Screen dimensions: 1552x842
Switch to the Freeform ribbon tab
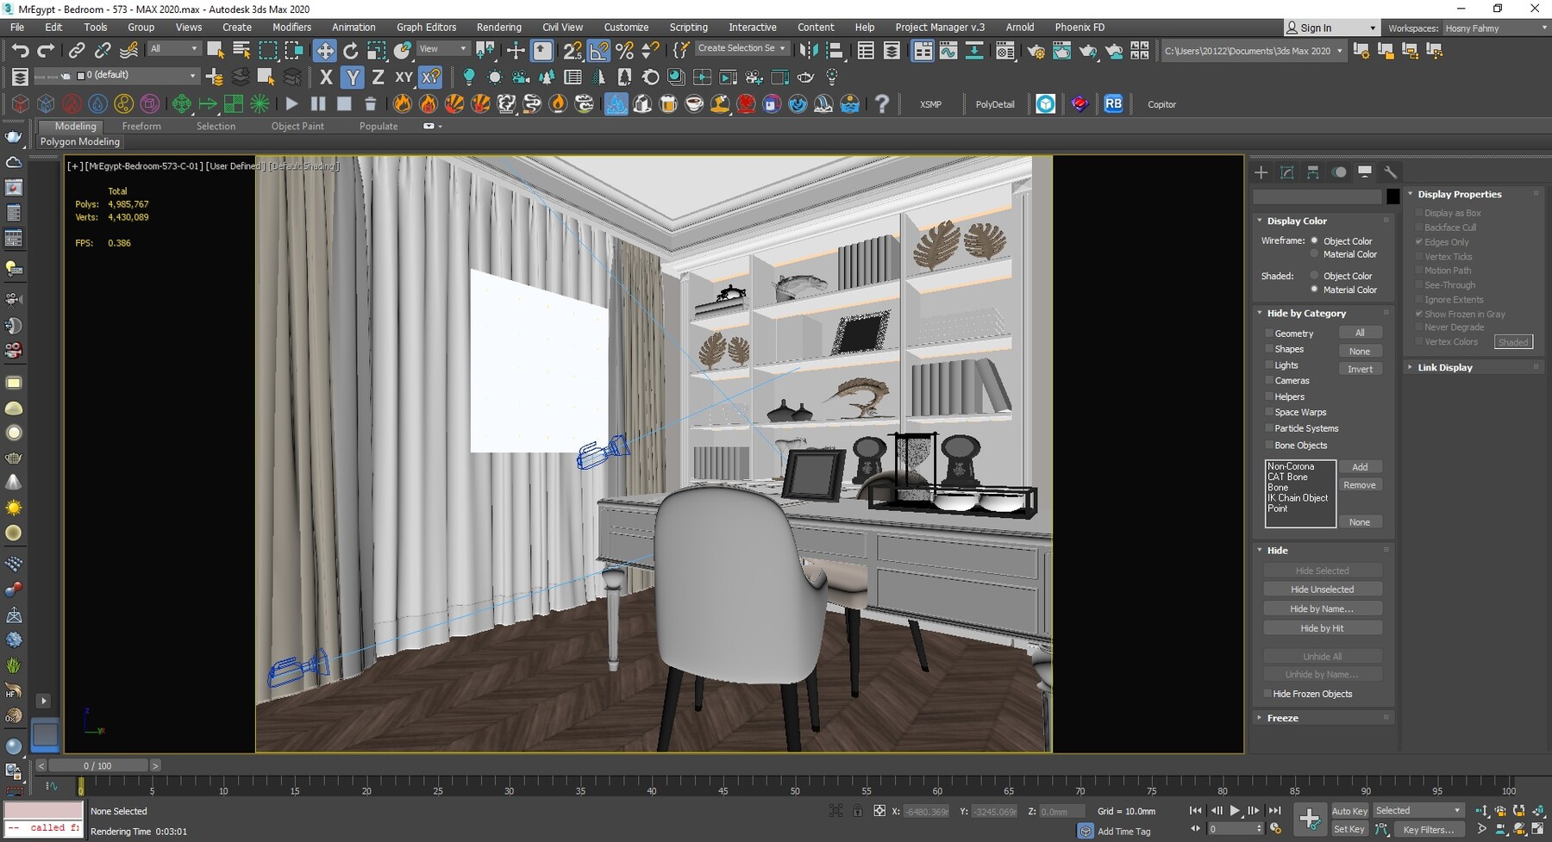(x=141, y=126)
